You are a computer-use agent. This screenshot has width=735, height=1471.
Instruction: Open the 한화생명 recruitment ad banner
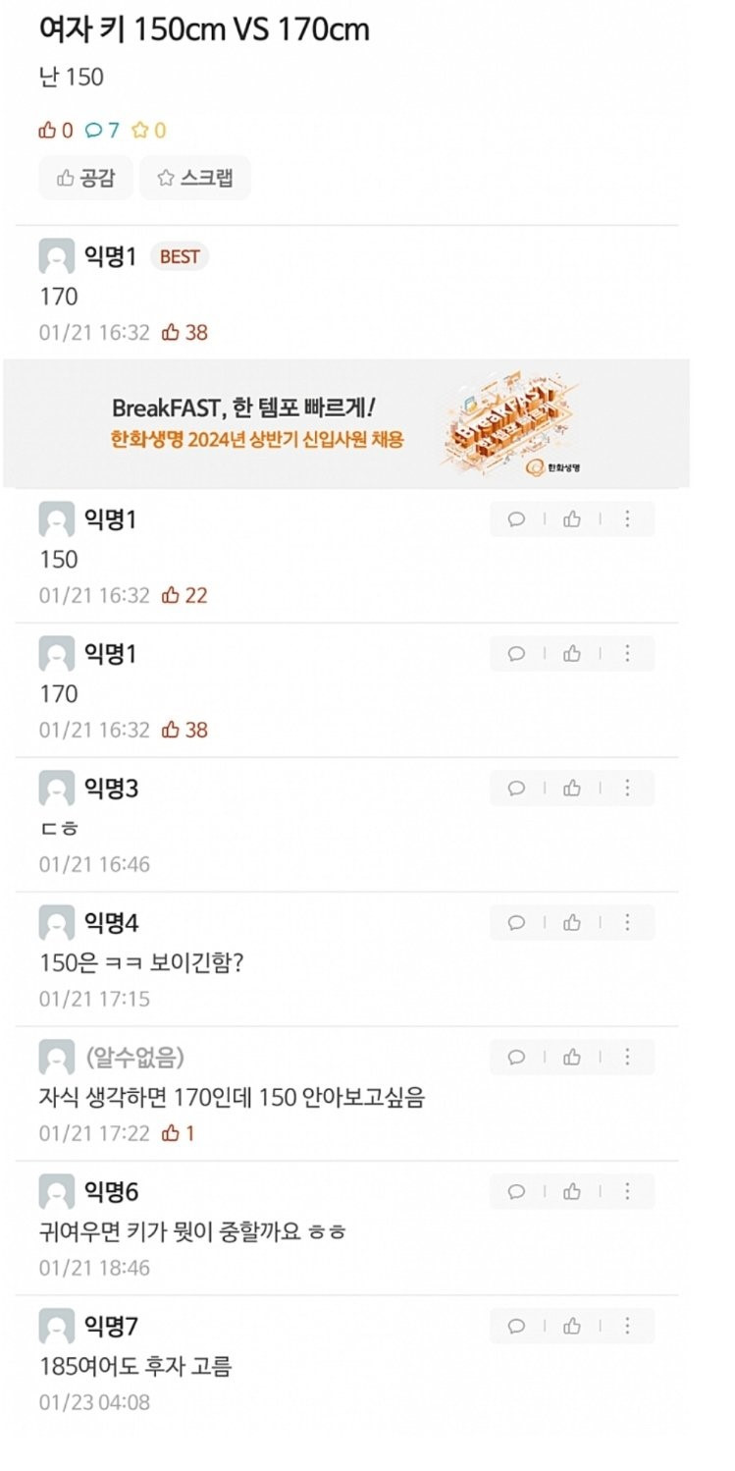(x=345, y=422)
